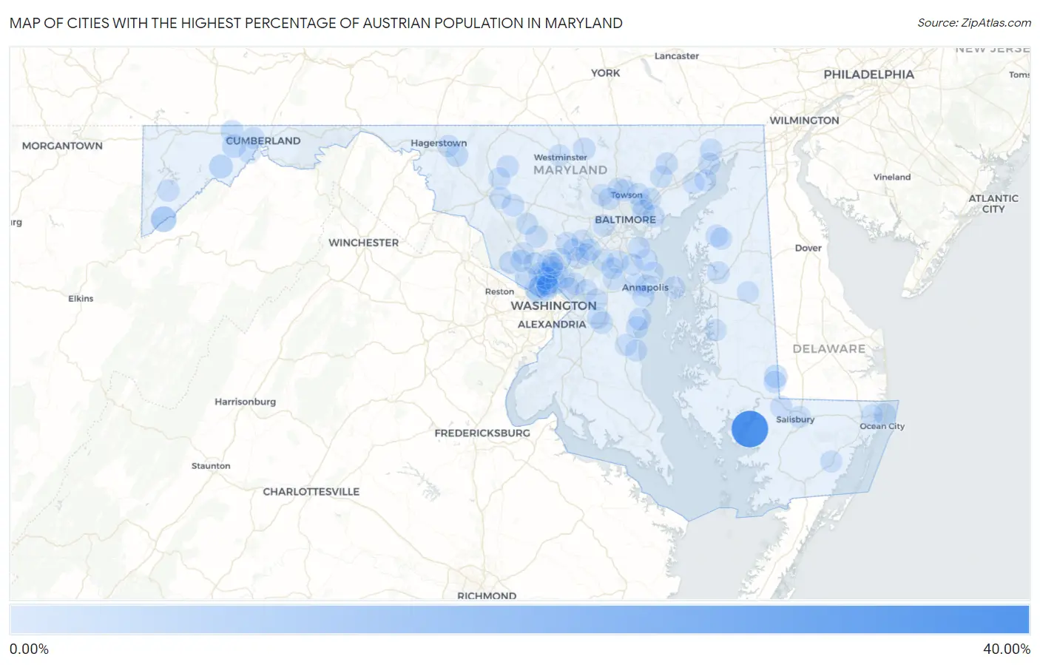Click the 'Staunton' map label
This screenshot has width=1040, height=665.
tap(211, 466)
